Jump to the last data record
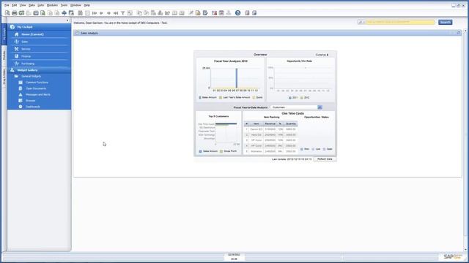The height and width of the screenshot is (263, 469). [116, 13]
